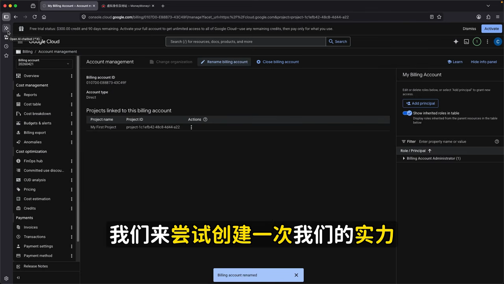Expand Billing Account Administrator role row
The height and width of the screenshot is (284, 504).
(x=404, y=159)
